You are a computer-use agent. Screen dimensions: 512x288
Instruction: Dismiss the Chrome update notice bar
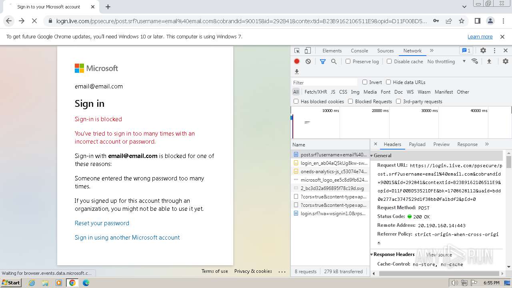tap(502, 36)
